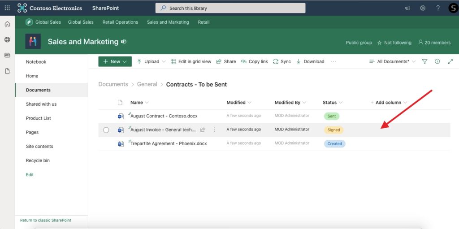
Task: Click the Edit navigation link
Action: coord(30,174)
